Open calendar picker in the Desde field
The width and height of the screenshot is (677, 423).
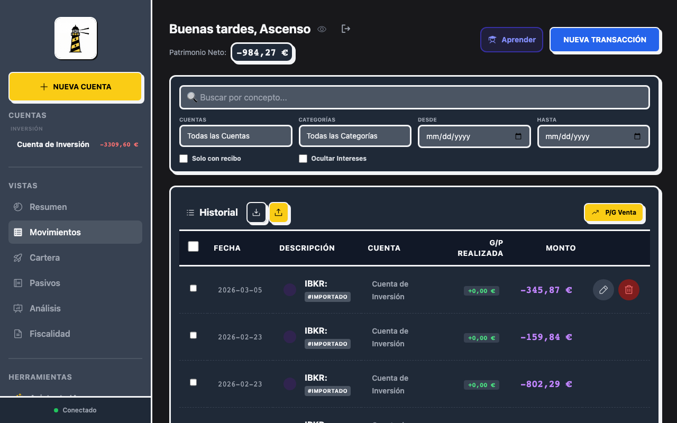(x=518, y=136)
